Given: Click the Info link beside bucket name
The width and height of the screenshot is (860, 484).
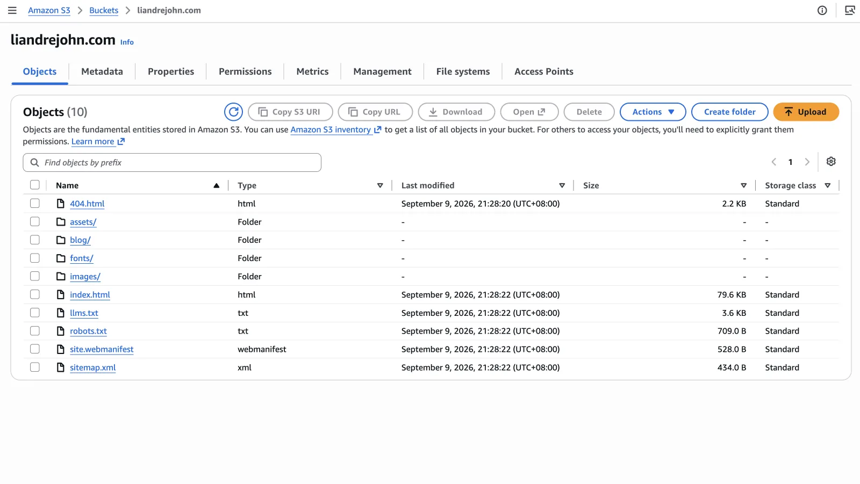Looking at the screenshot, I should (127, 42).
